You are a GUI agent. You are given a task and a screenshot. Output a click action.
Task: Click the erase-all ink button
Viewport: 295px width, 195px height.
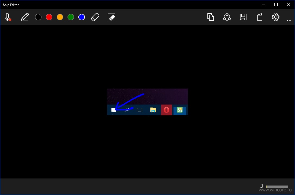(x=111, y=17)
